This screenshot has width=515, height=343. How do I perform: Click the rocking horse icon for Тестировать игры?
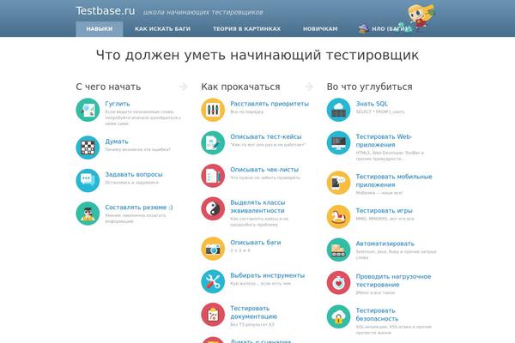(338, 215)
